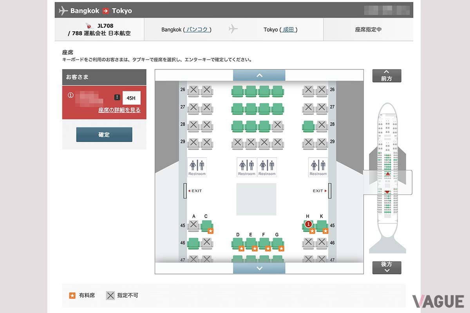Choose seat 46G in the center block

pyautogui.click(x=278, y=244)
